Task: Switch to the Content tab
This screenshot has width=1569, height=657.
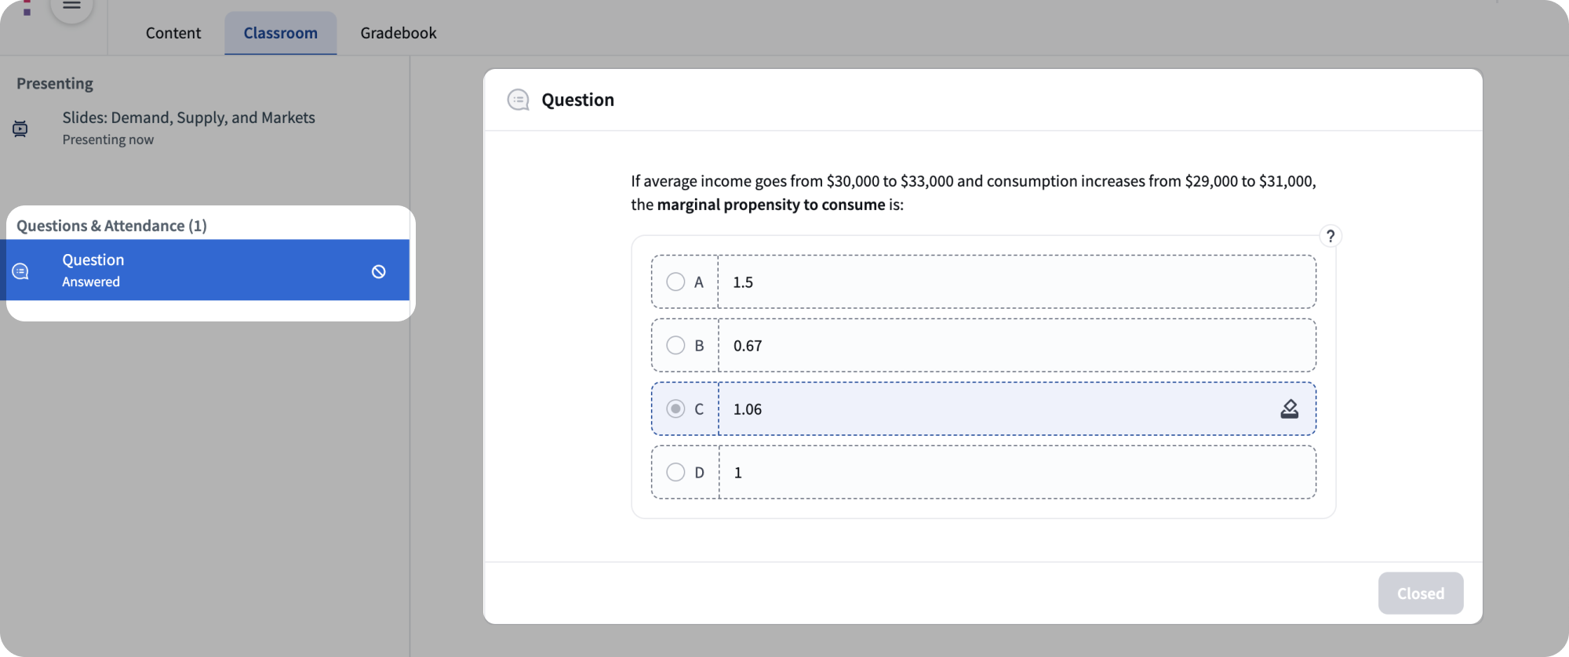Action: [x=173, y=33]
